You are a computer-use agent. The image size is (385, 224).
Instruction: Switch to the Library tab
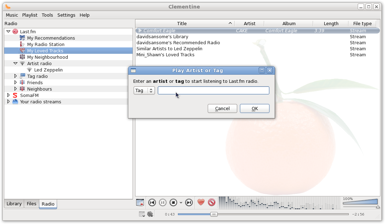14,204
